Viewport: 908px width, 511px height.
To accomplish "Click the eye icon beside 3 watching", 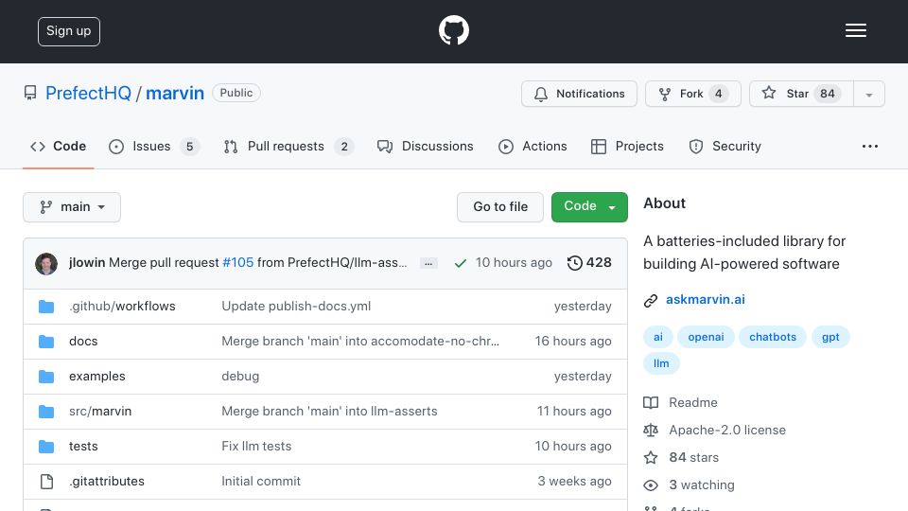I will (x=651, y=485).
